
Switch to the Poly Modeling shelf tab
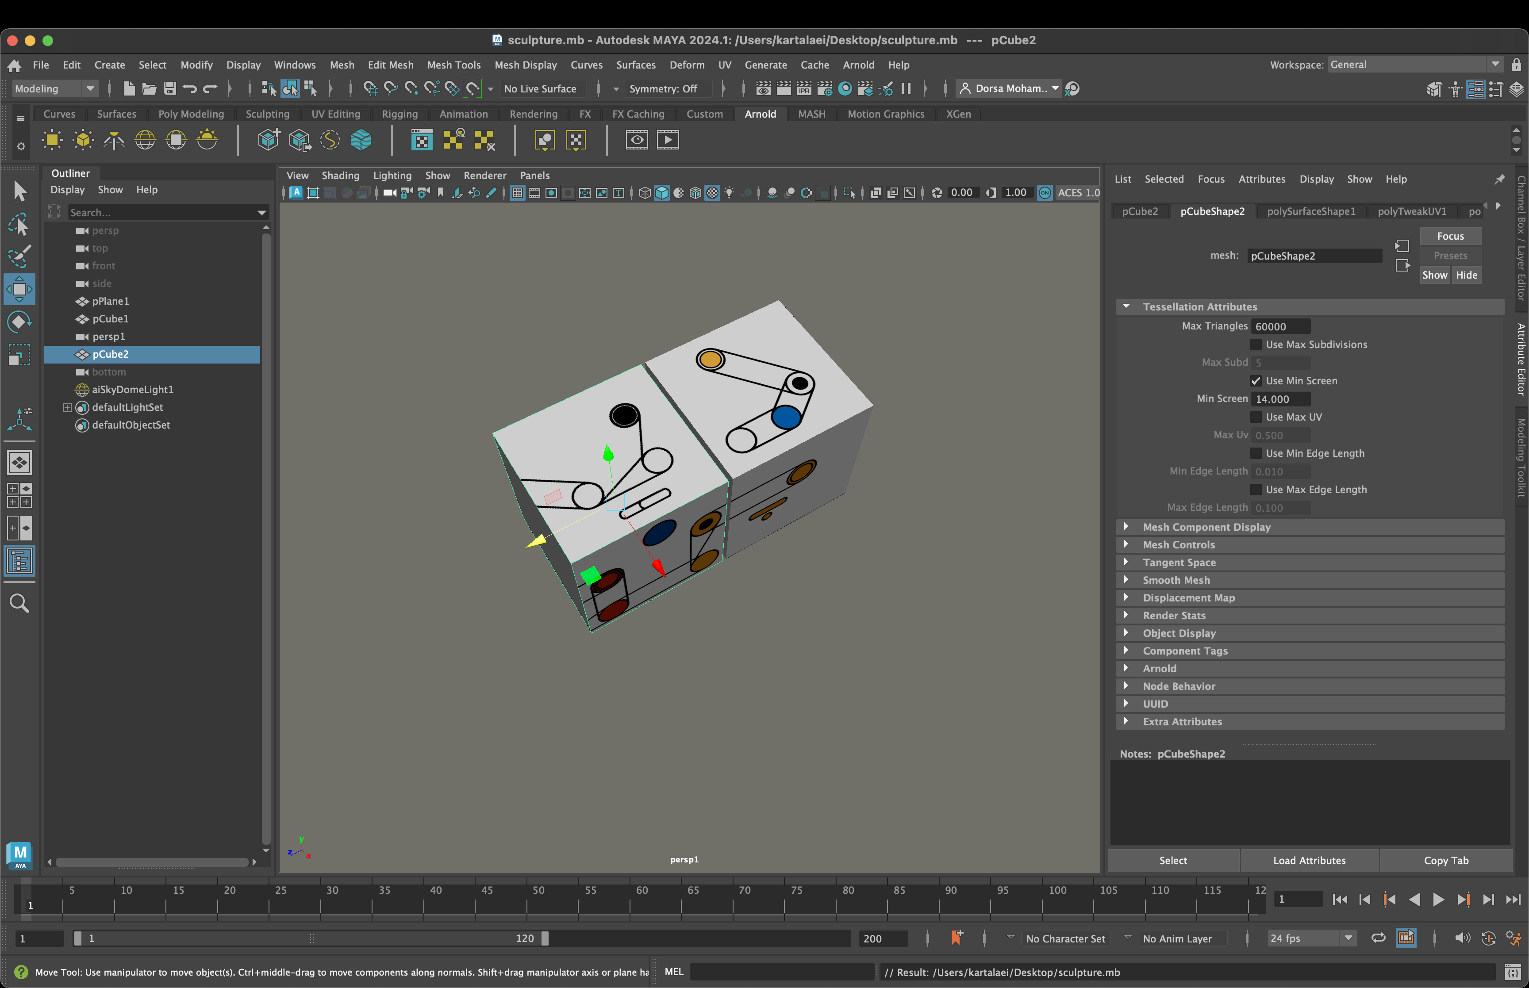(x=191, y=114)
